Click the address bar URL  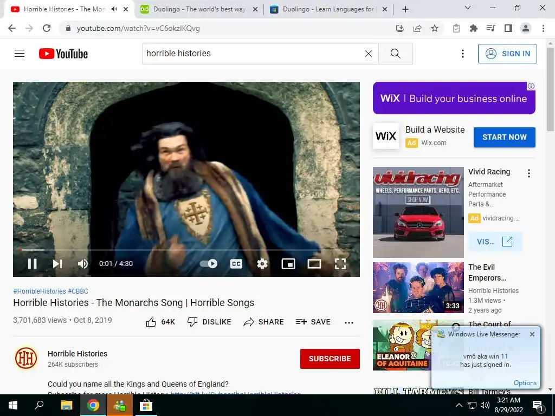[138, 28]
